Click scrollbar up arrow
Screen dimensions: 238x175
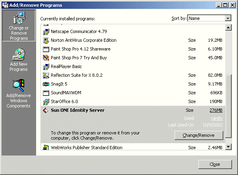point(228,27)
